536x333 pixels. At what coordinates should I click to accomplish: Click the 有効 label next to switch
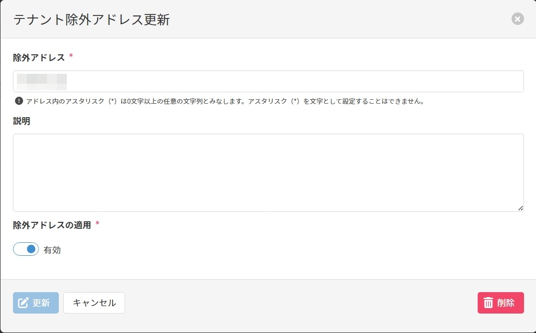(52, 250)
